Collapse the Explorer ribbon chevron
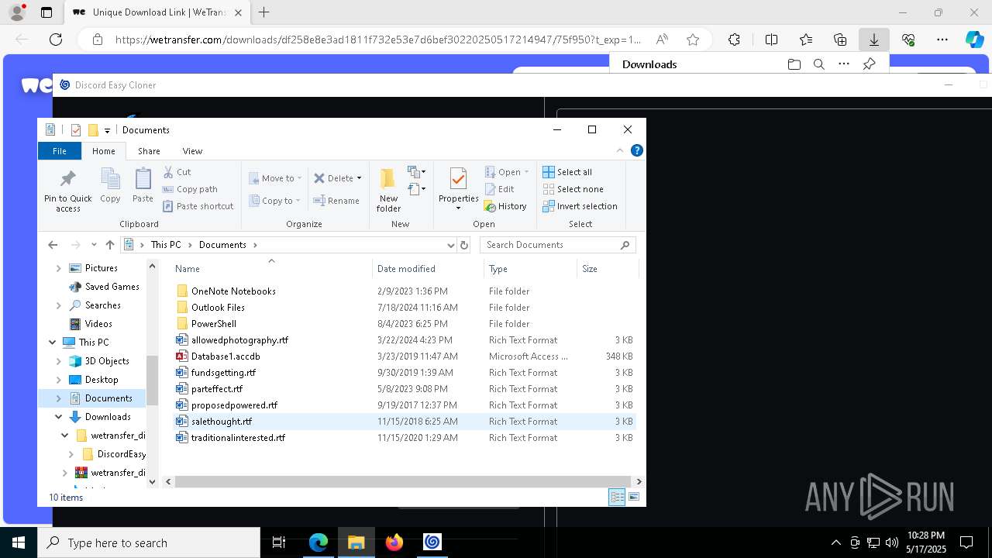This screenshot has height=558, width=992. 620,151
